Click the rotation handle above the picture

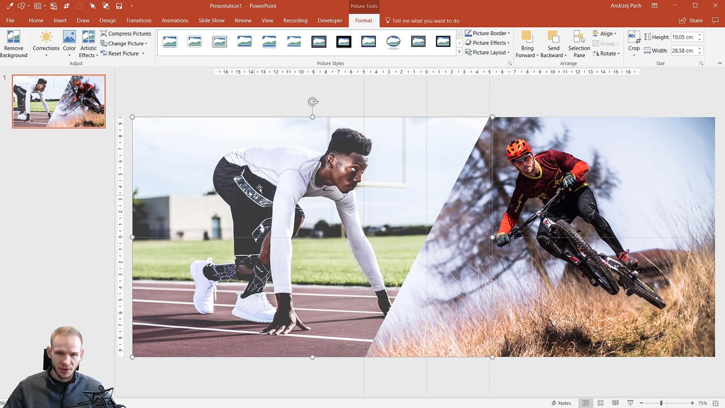(313, 102)
